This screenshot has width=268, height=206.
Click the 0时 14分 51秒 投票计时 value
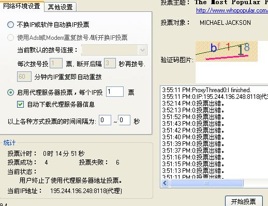64,154
